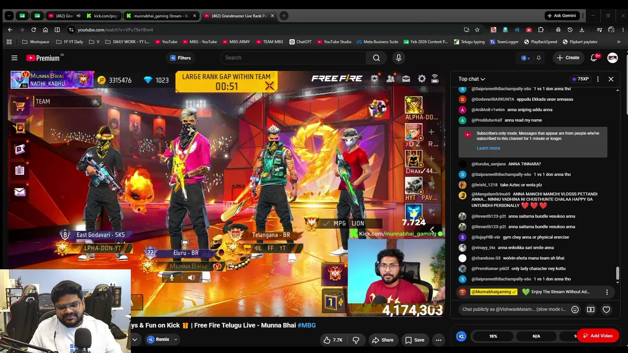The height and width of the screenshot is (353, 628).
Task: Open the Workspace bookmarks folder
Action: 35,42
